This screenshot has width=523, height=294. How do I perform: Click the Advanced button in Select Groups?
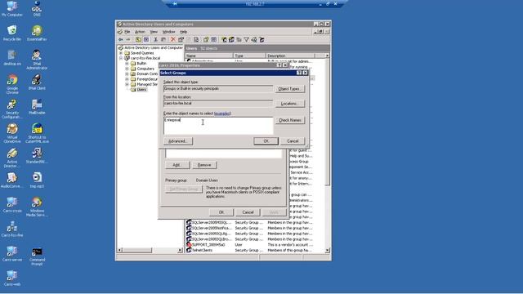click(178, 141)
